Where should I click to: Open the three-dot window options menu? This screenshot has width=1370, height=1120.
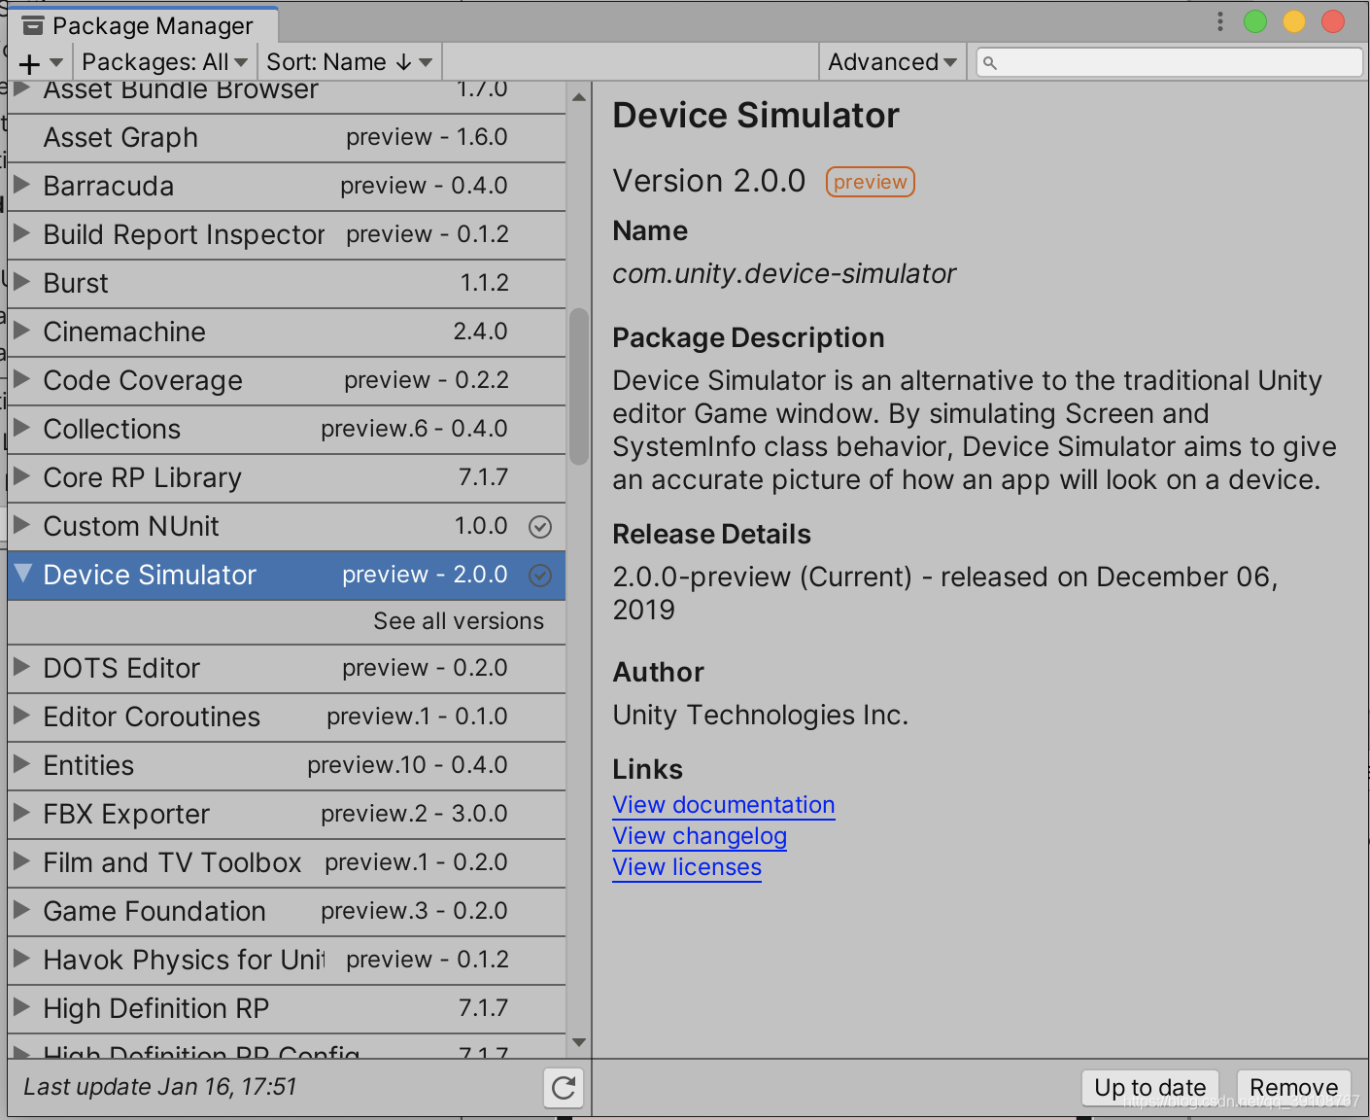(1220, 21)
